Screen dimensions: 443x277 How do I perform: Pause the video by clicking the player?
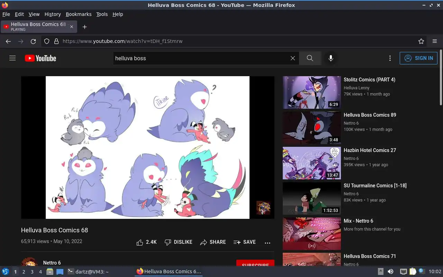click(x=147, y=148)
